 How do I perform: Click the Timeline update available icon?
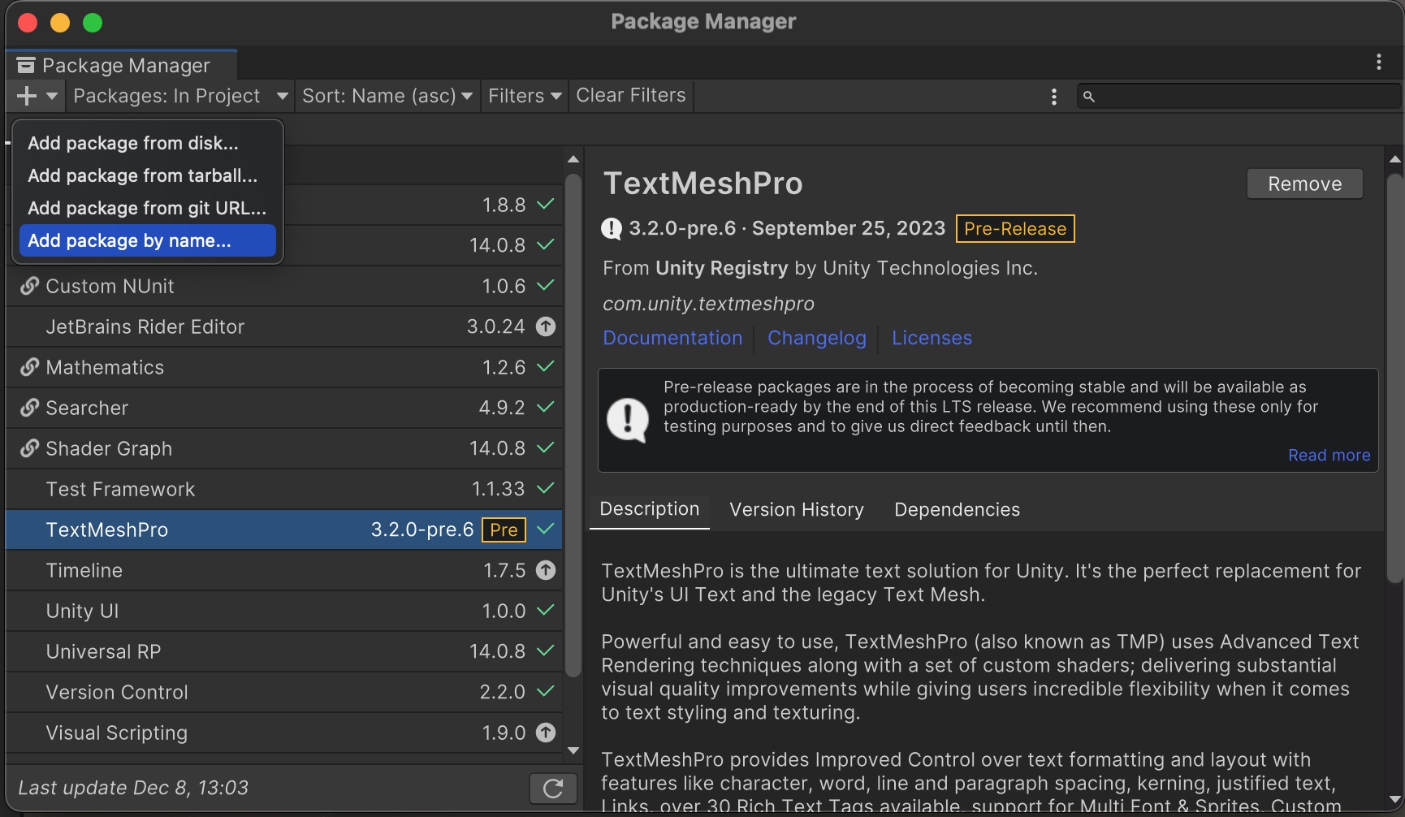click(546, 570)
